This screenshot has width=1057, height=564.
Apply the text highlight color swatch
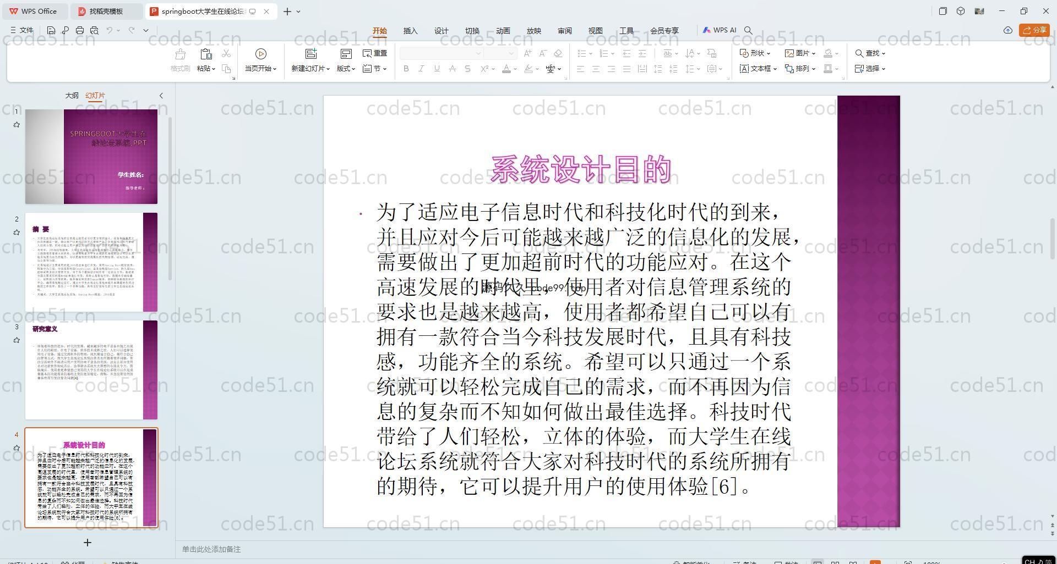coord(528,69)
